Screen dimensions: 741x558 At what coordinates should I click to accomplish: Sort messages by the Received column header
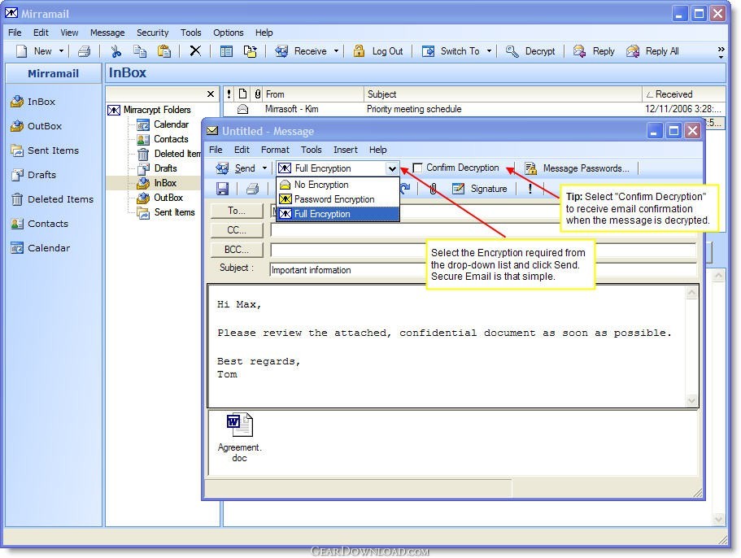coord(683,94)
